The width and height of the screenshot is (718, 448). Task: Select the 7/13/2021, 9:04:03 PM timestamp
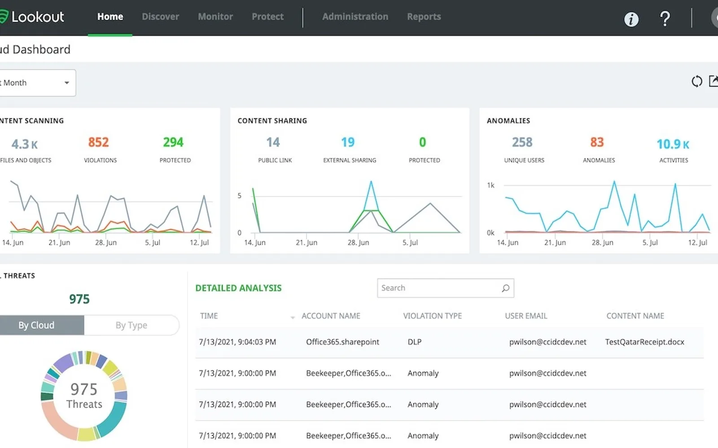pos(237,342)
